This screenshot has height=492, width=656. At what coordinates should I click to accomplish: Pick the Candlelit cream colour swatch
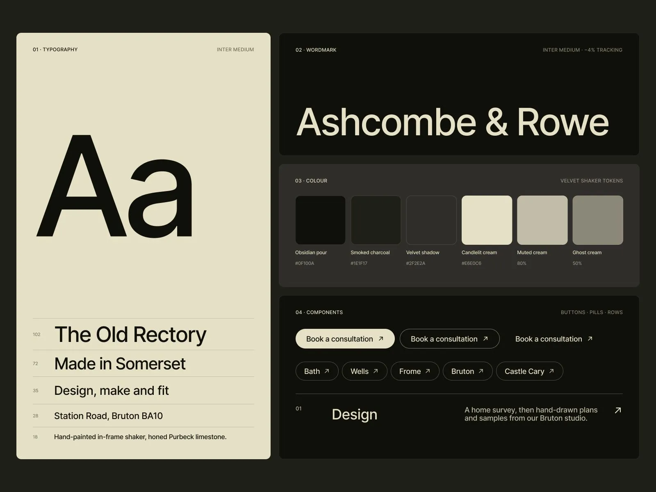[487, 220]
